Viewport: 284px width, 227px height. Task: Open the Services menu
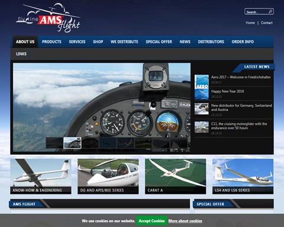tap(77, 42)
